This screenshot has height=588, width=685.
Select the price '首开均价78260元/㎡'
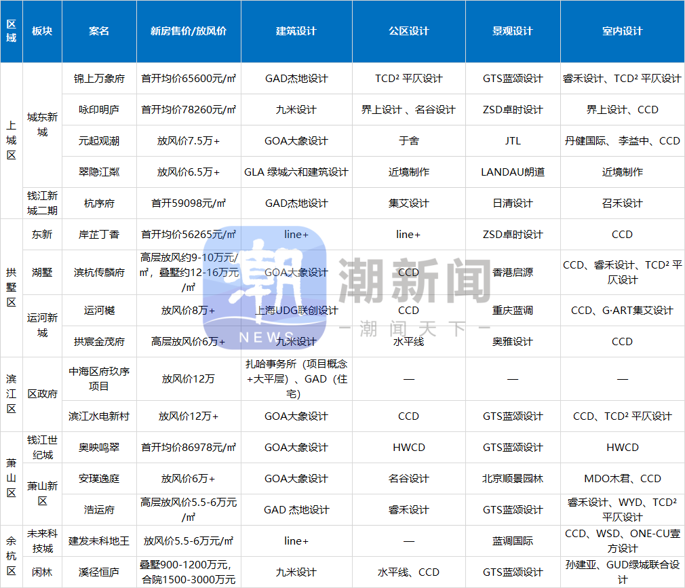click(189, 110)
